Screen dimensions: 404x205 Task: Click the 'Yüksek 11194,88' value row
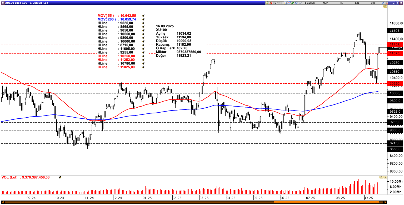point(174,37)
